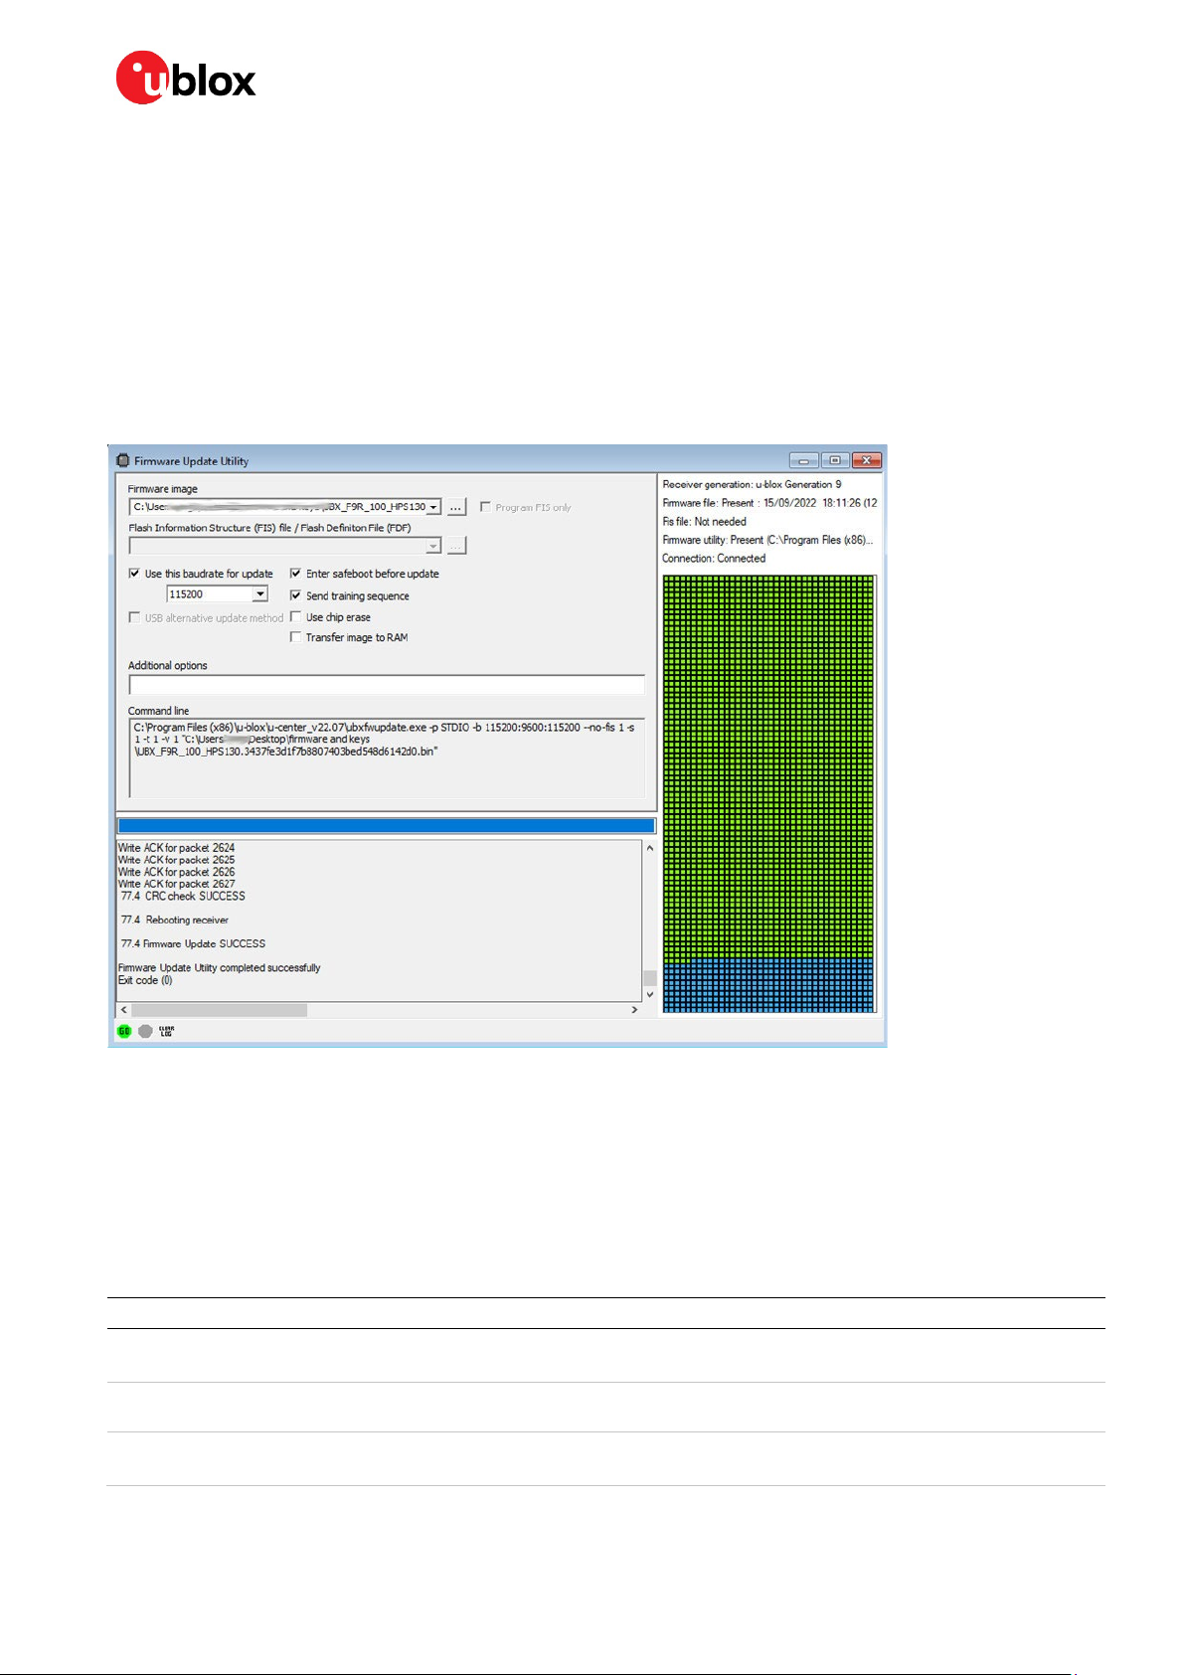Click the Additional options input field
This screenshot has width=1185, height=1675.
387,684
